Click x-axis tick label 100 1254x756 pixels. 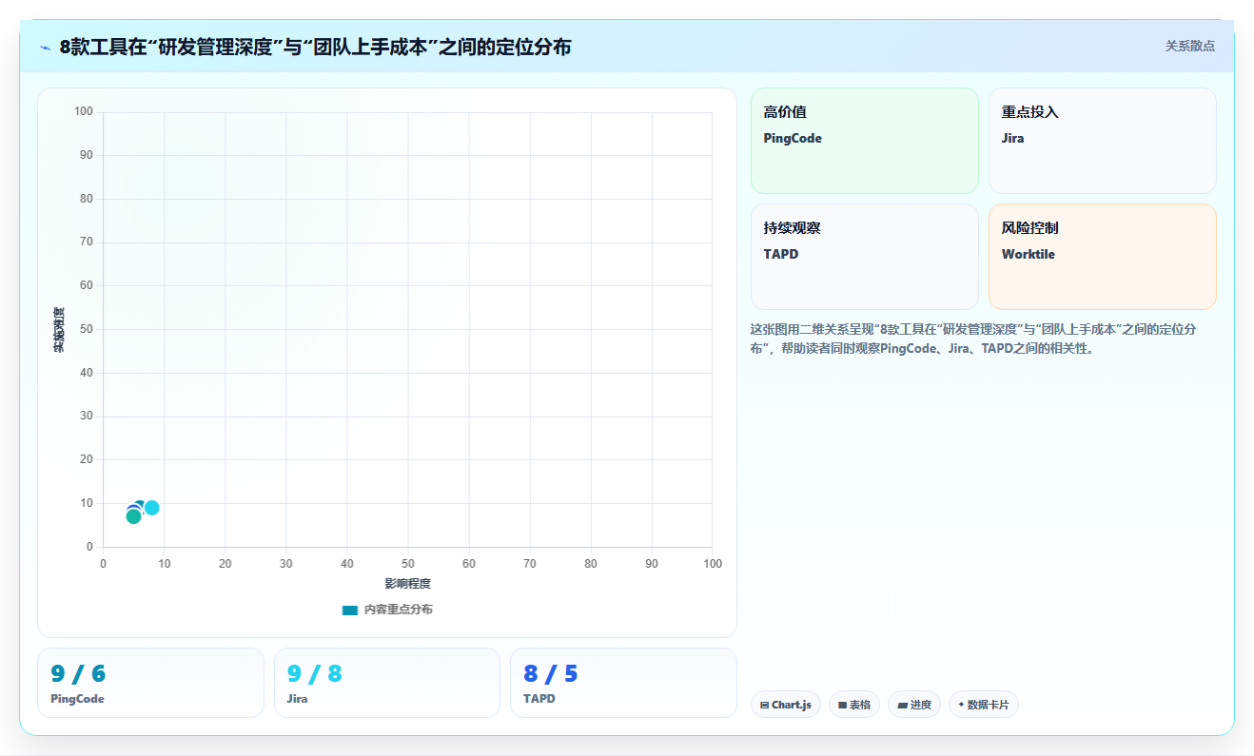(x=713, y=564)
